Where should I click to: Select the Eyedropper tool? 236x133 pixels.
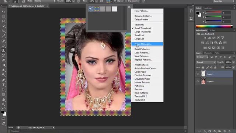[x=3, y=36]
